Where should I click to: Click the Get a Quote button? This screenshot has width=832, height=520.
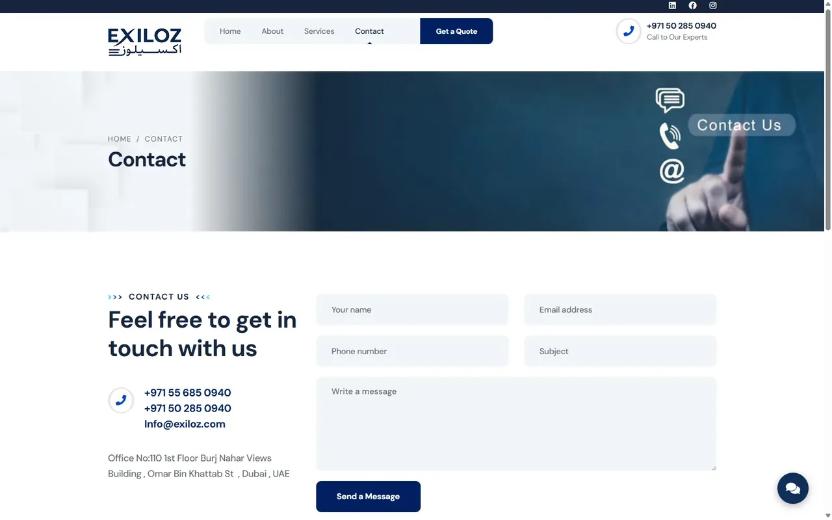coord(456,31)
